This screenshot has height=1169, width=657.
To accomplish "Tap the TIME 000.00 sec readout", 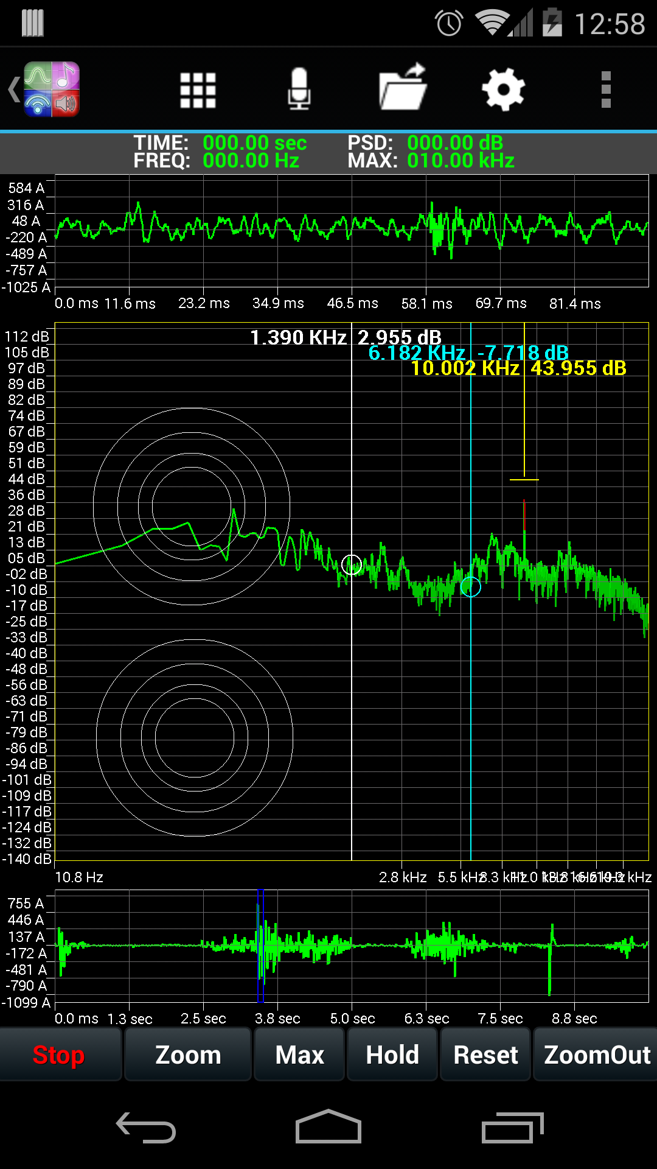I will 220,143.
